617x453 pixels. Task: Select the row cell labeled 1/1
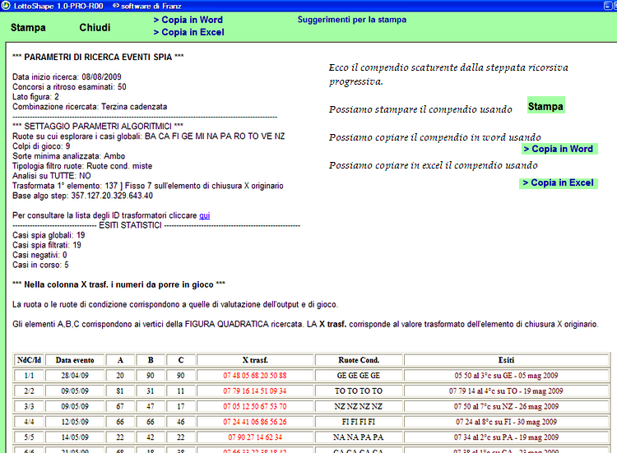coord(30,375)
